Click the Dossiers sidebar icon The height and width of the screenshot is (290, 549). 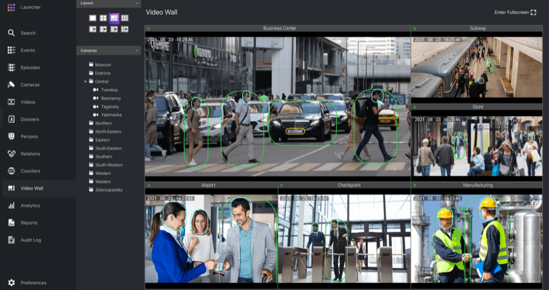(x=11, y=119)
